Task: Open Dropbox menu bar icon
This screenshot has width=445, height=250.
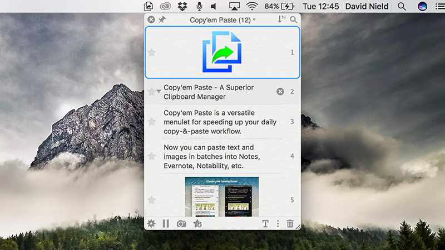Action: (x=182, y=6)
